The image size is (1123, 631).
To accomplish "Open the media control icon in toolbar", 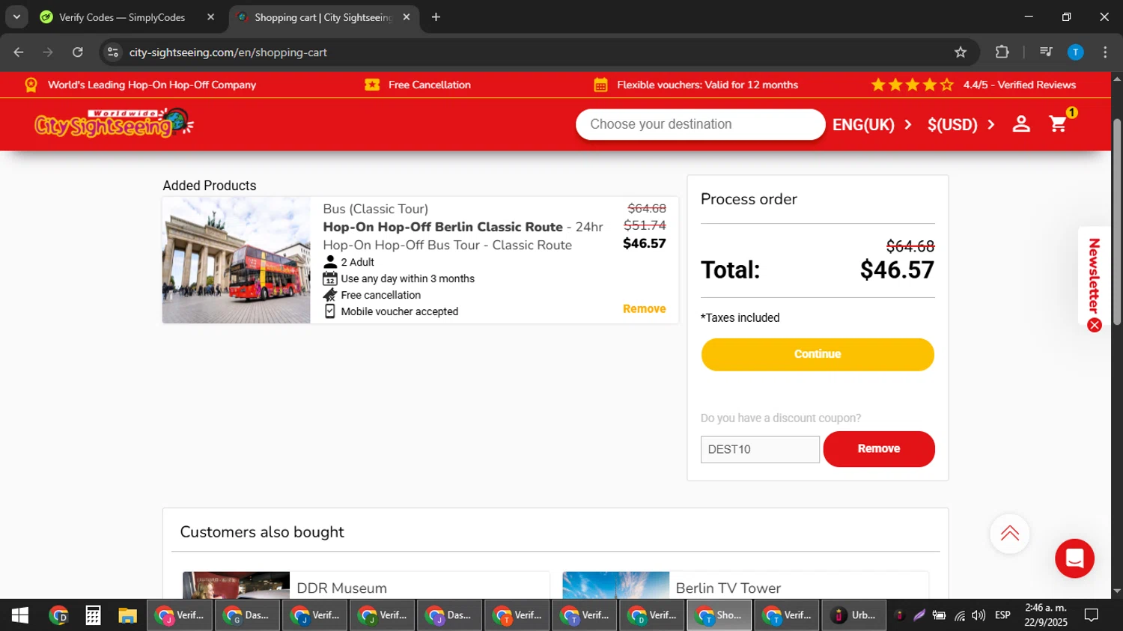I will click(1046, 52).
